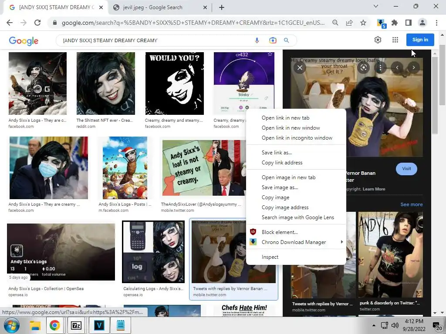Open File Explorer from the taskbar

35,325
